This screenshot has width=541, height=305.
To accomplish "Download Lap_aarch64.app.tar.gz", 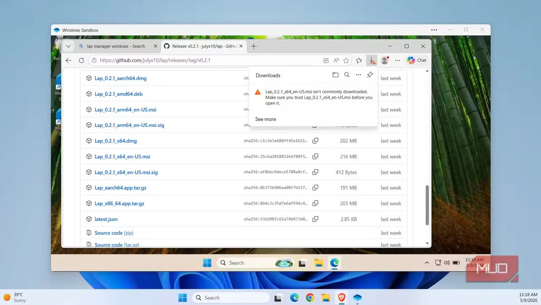I will 120,188.
